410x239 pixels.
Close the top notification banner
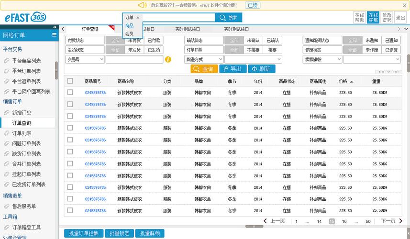pos(404,5)
